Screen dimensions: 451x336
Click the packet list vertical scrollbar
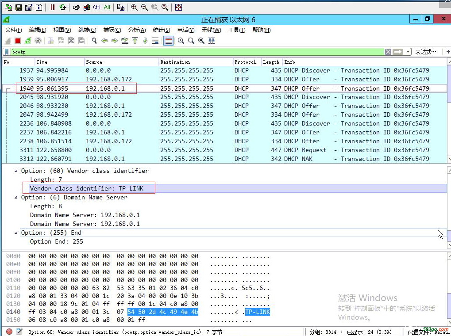[x=449, y=111]
